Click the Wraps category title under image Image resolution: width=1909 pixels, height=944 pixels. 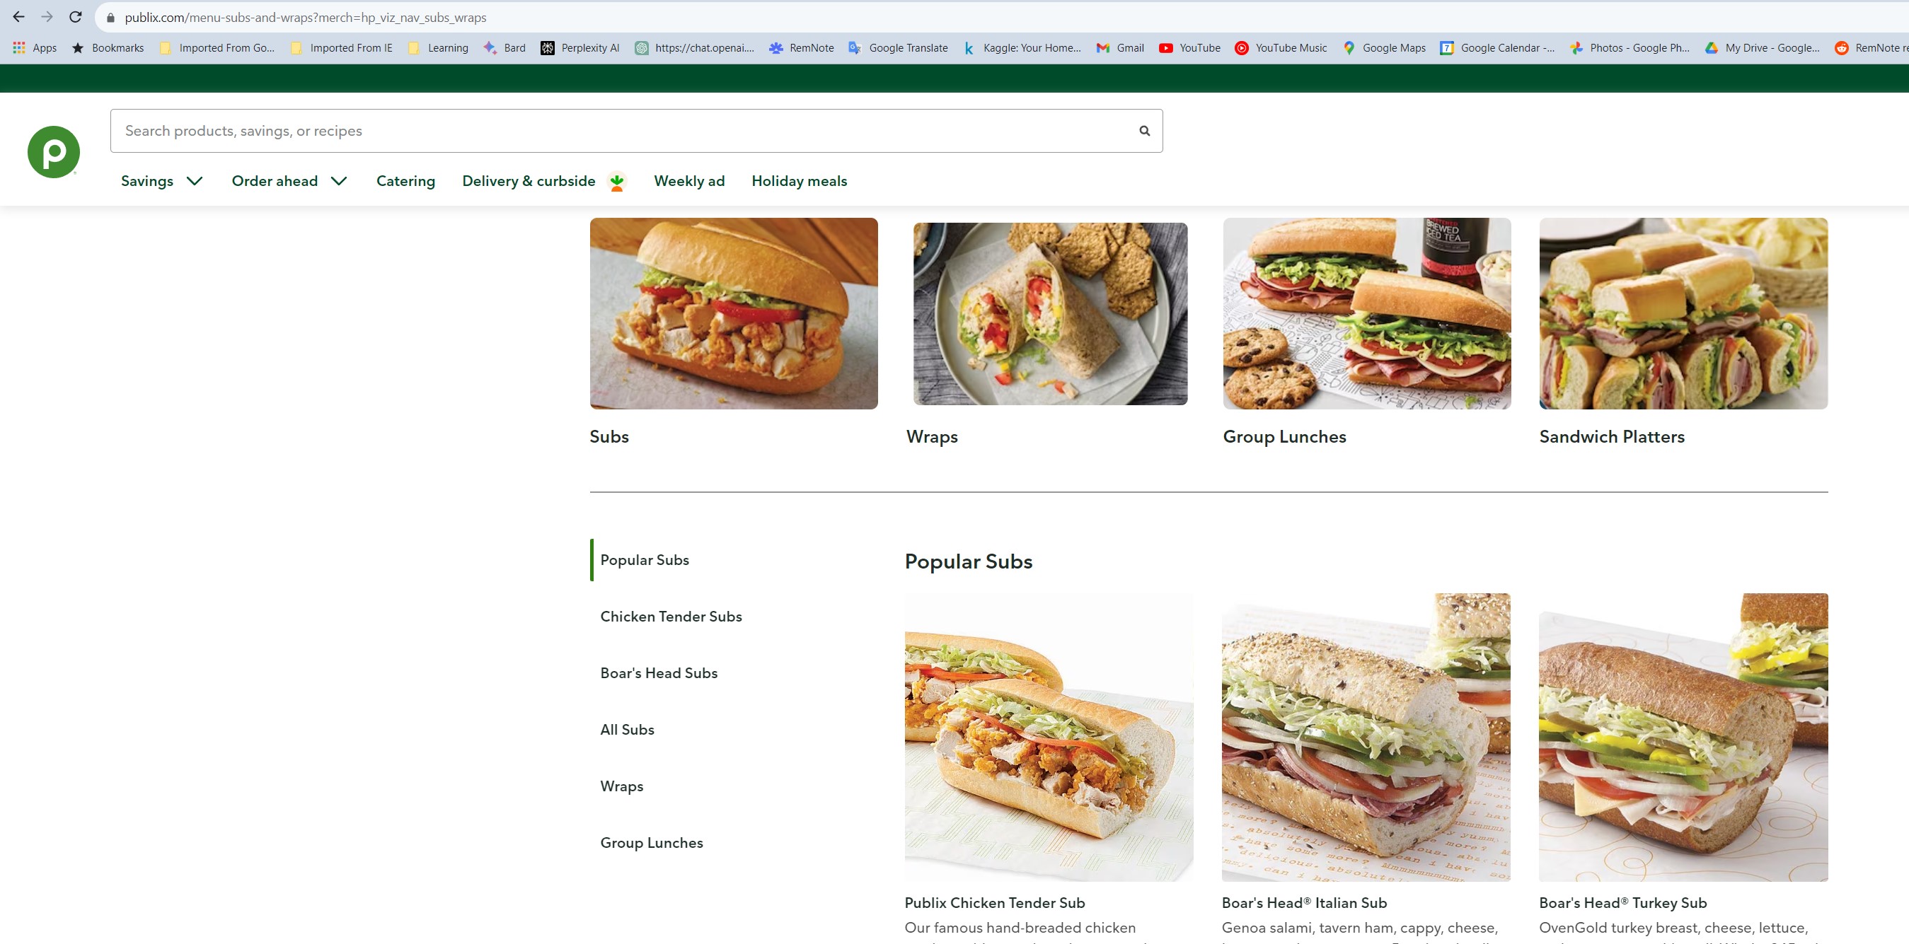[x=932, y=436]
